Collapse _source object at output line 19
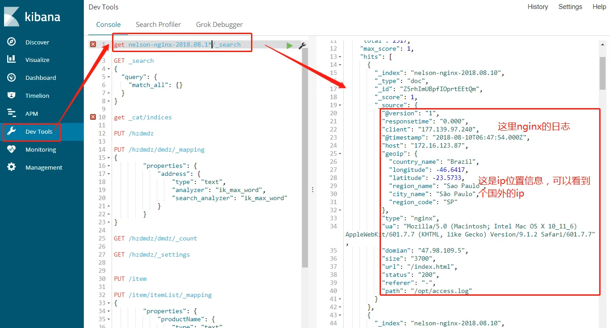Viewport: 610px width, 328px height. click(x=340, y=105)
